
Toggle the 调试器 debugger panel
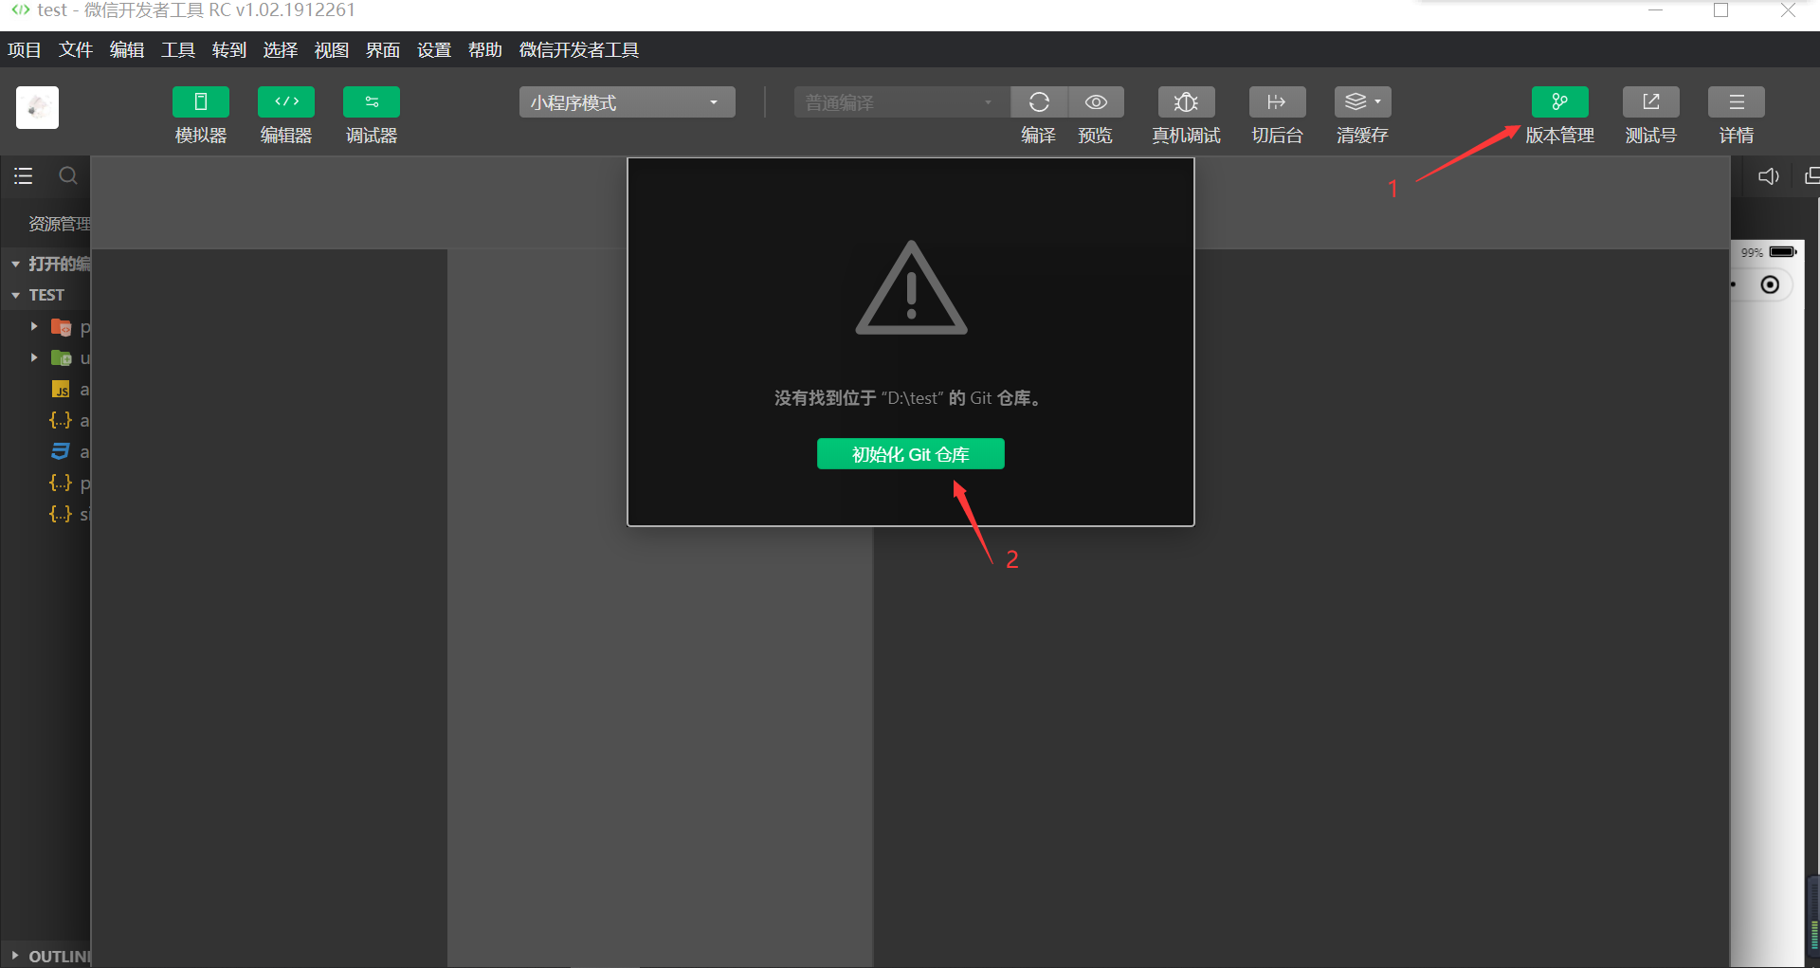coord(372,102)
